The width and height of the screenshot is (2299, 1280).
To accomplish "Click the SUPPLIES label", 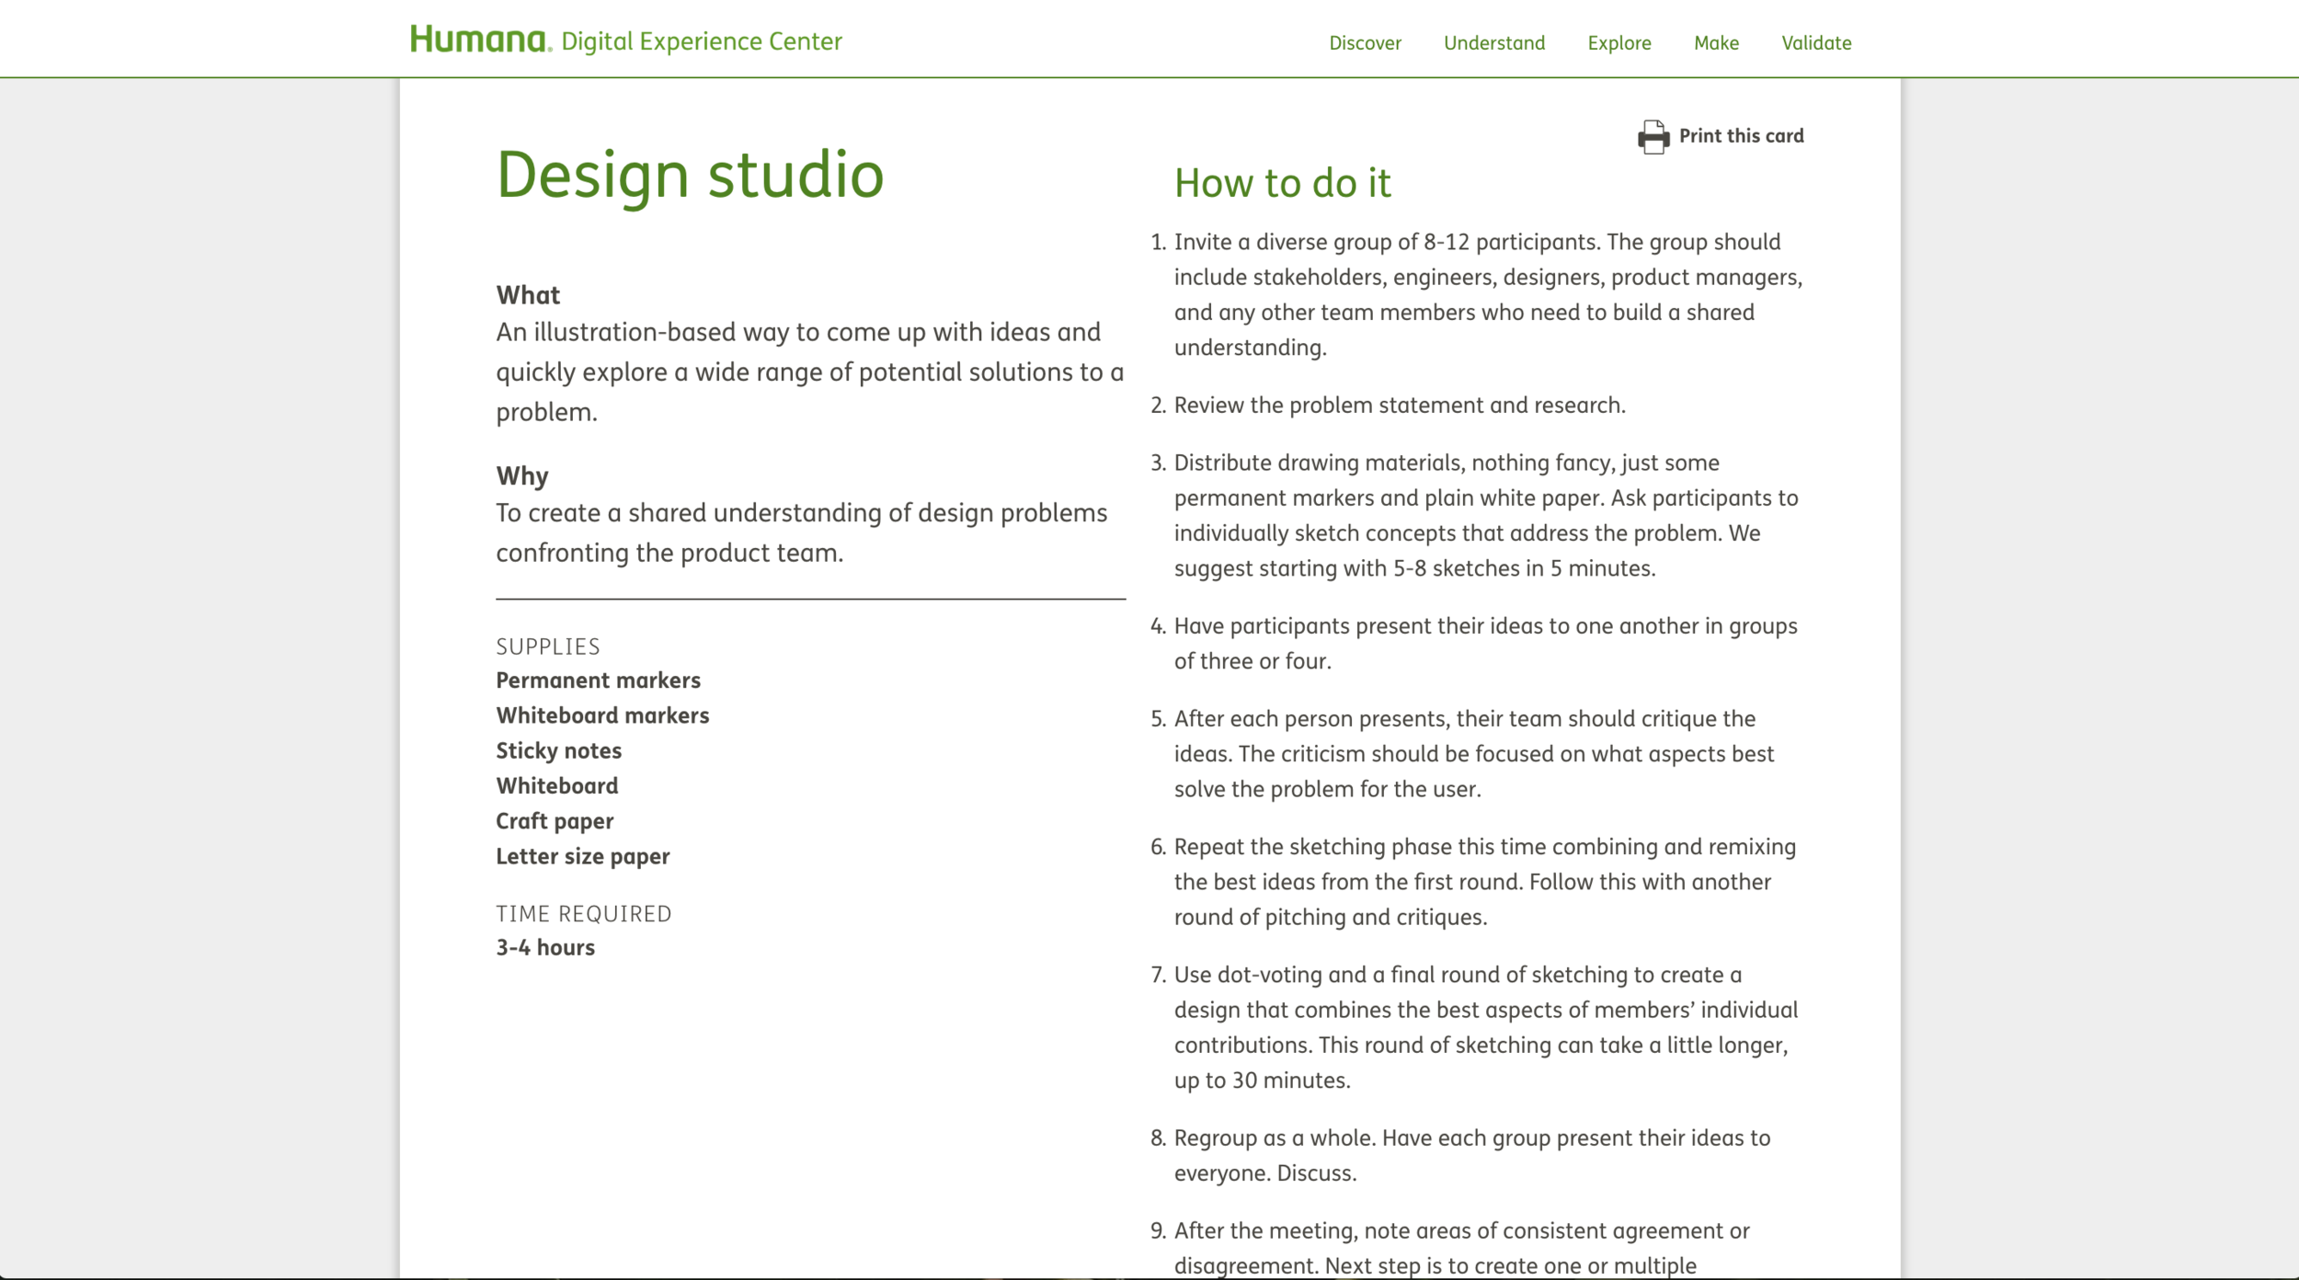I will pyautogui.click(x=548, y=646).
